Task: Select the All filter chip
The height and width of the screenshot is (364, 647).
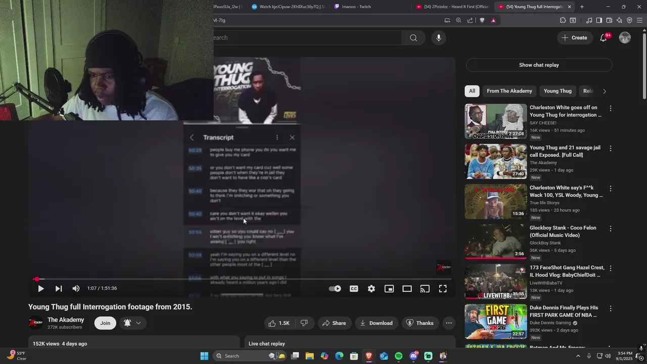Action: point(472,91)
